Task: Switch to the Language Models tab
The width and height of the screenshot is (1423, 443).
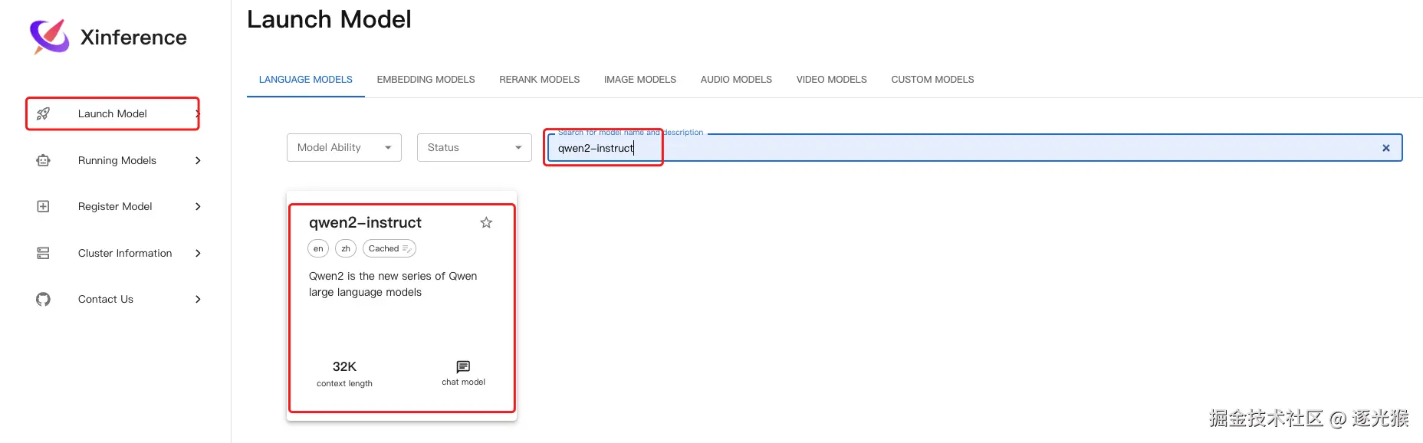Action: [x=306, y=80]
